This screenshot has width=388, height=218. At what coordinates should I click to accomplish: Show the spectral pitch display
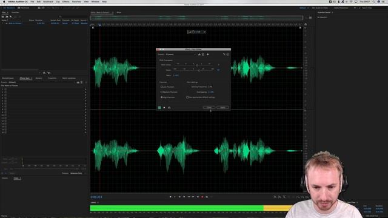tap(43, 8)
